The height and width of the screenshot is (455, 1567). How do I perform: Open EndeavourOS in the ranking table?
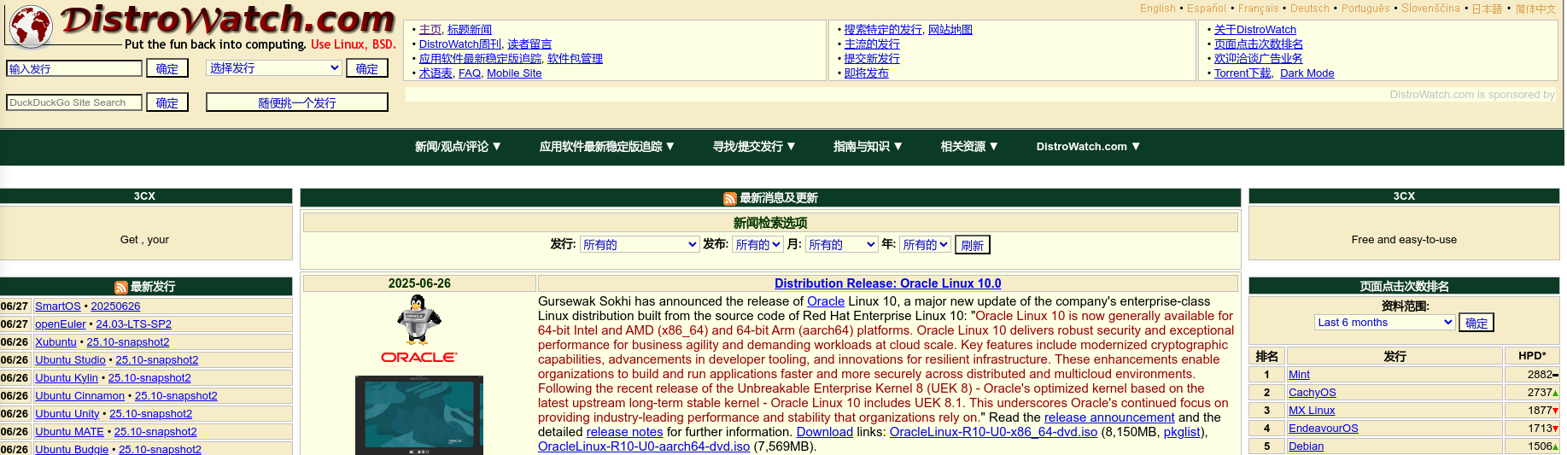(1324, 429)
